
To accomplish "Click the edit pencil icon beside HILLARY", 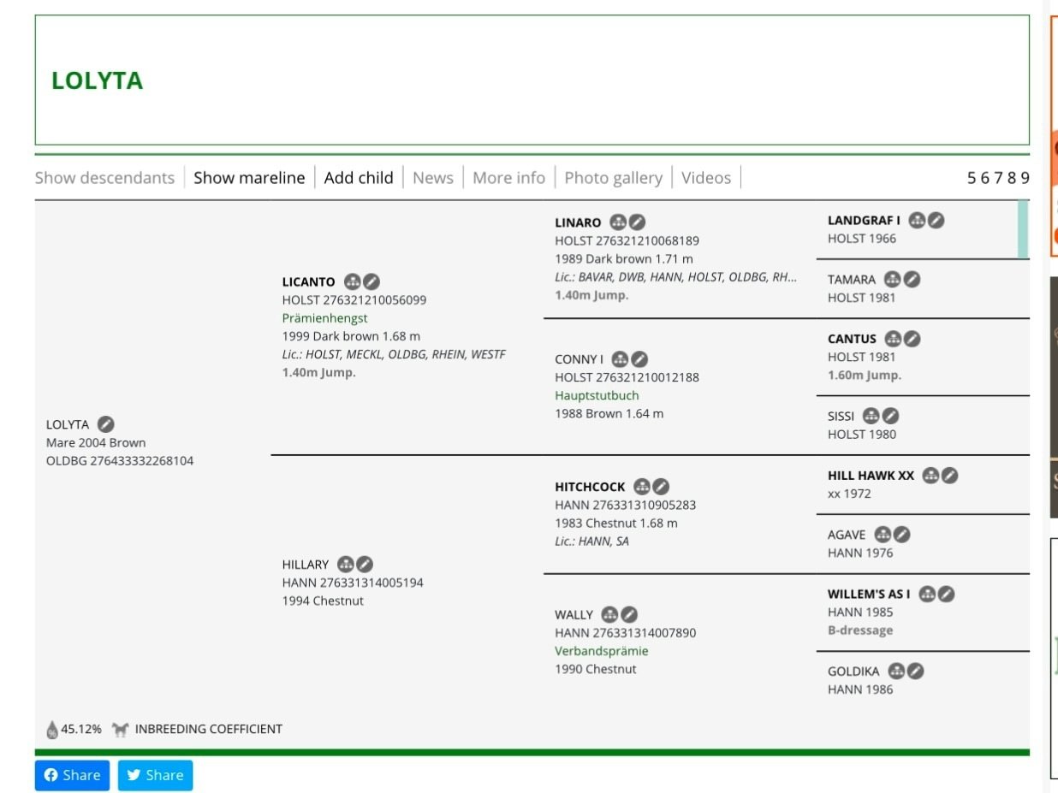I will click(x=365, y=565).
